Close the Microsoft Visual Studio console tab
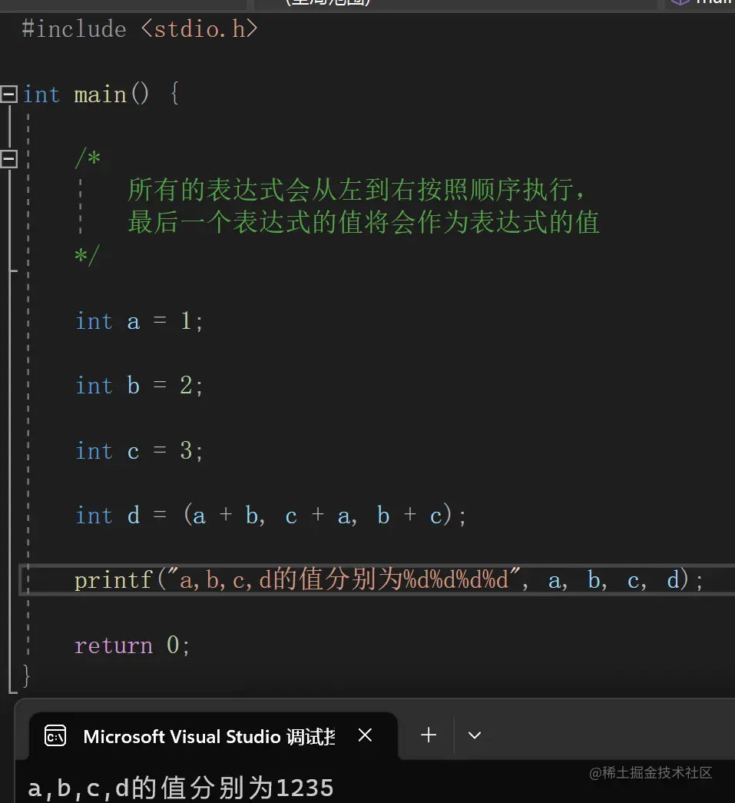 point(365,735)
